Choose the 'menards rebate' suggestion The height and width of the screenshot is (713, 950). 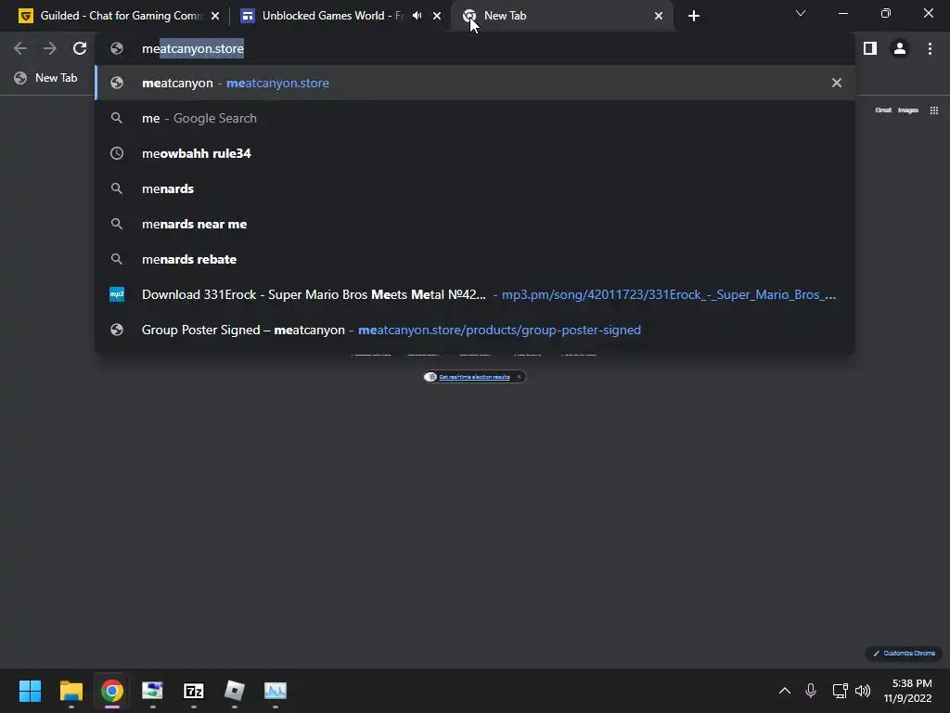click(475, 259)
